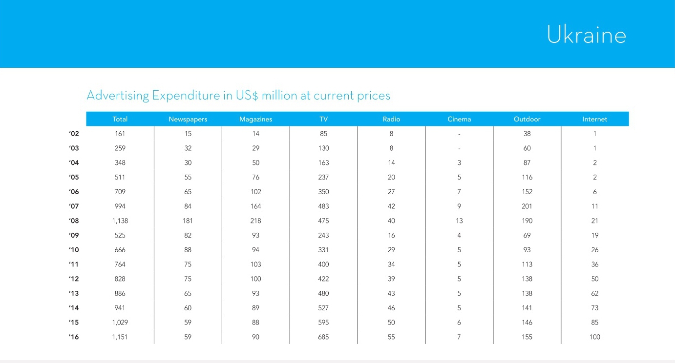
Task: Click the Radio column header
Action: tap(391, 119)
